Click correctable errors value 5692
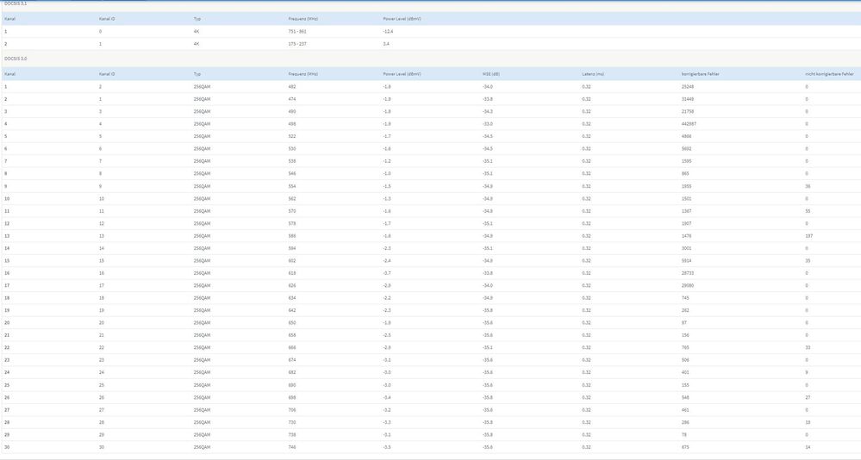Screen dimensions: 861x460 (686, 149)
